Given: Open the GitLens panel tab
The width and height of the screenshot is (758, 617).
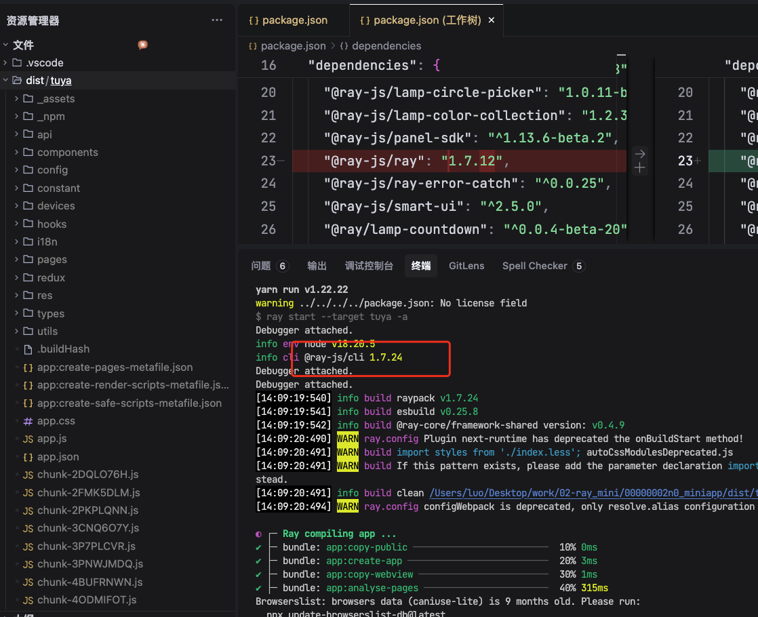Looking at the screenshot, I should [x=466, y=266].
